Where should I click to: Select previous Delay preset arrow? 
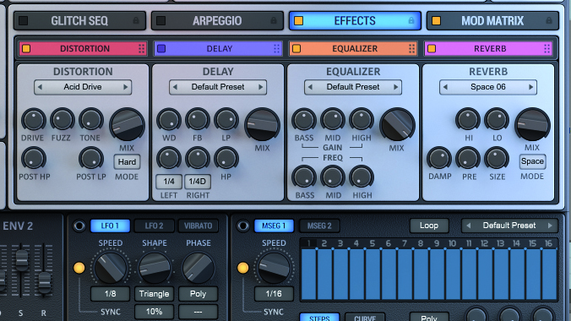[175, 87]
